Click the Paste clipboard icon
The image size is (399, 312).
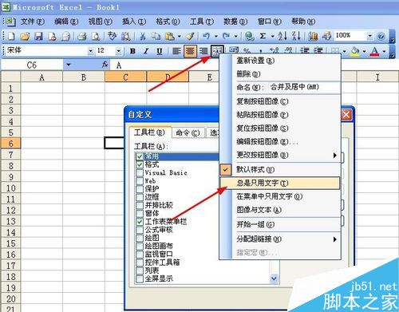170,36
